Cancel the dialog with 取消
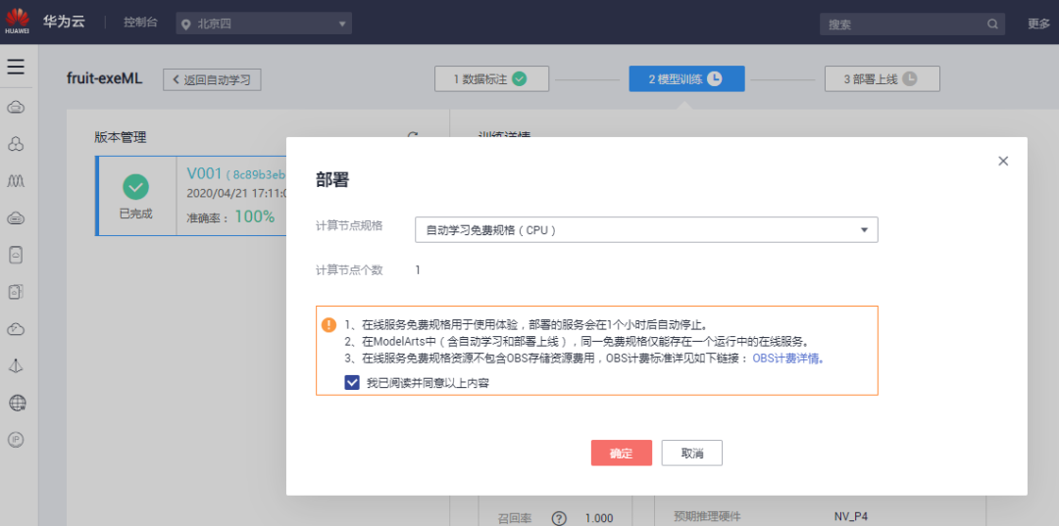1059x526 pixels. coord(692,454)
